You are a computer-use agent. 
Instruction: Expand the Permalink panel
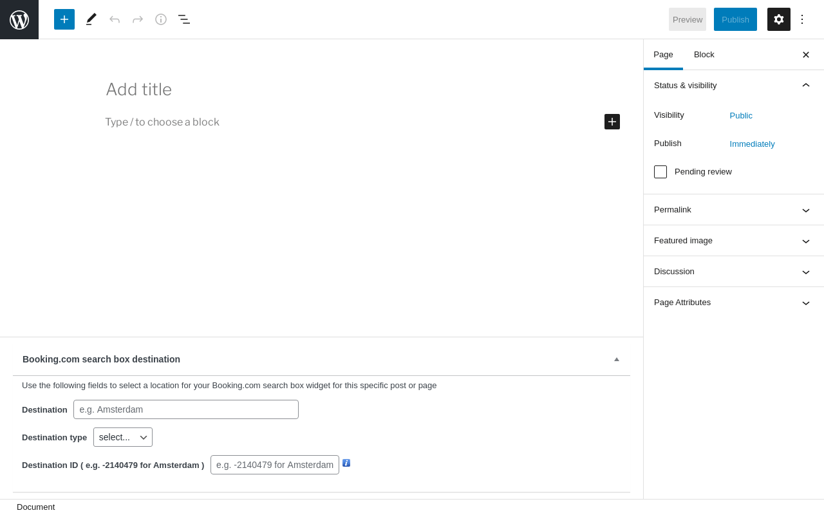(x=733, y=210)
